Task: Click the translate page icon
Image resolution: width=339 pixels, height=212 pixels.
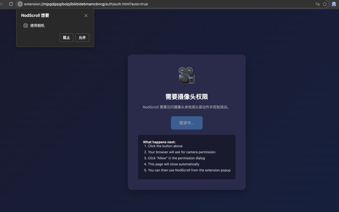Action: click(318, 4)
